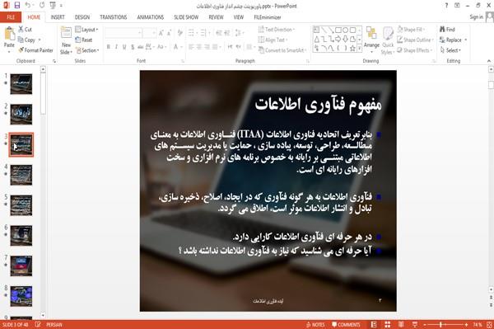
Task: Open Comments pane from status bar
Action: 346,325
